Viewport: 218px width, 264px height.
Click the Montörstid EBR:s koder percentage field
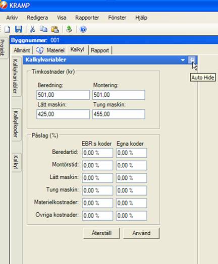click(x=97, y=165)
